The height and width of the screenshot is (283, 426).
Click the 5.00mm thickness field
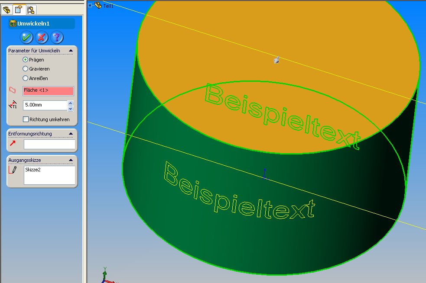(45, 105)
